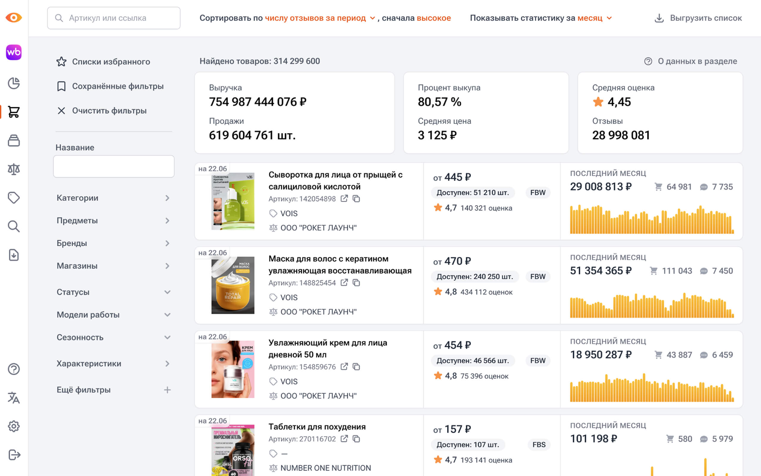Click the logout icon in sidebar
The image size is (761, 476).
(x=13, y=455)
